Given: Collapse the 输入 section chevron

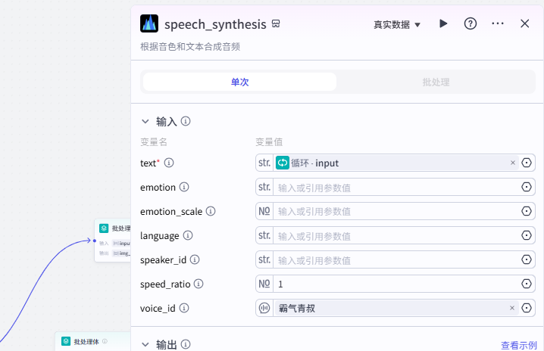Looking at the screenshot, I should click(x=145, y=121).
